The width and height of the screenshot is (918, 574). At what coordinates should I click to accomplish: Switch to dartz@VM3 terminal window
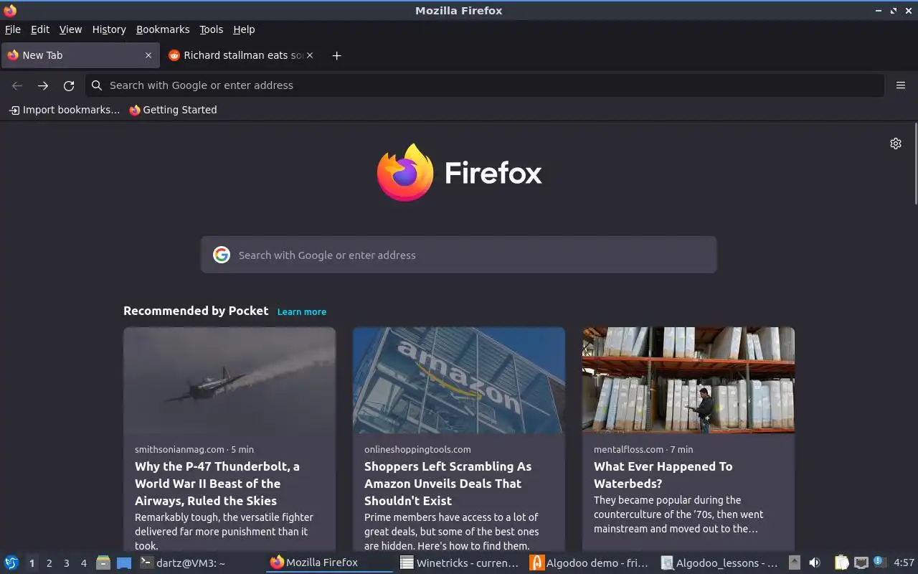[x=199, y=563]
